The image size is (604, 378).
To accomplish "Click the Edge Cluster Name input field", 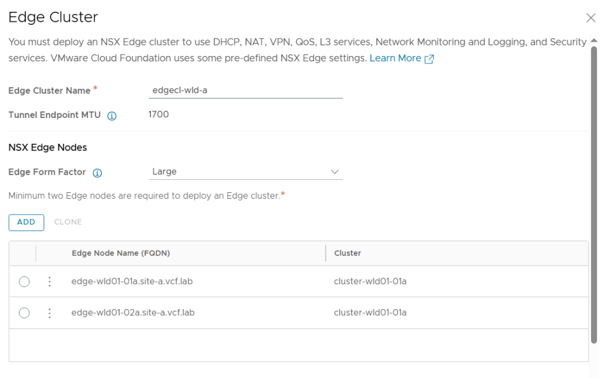I will pos(245,91).
